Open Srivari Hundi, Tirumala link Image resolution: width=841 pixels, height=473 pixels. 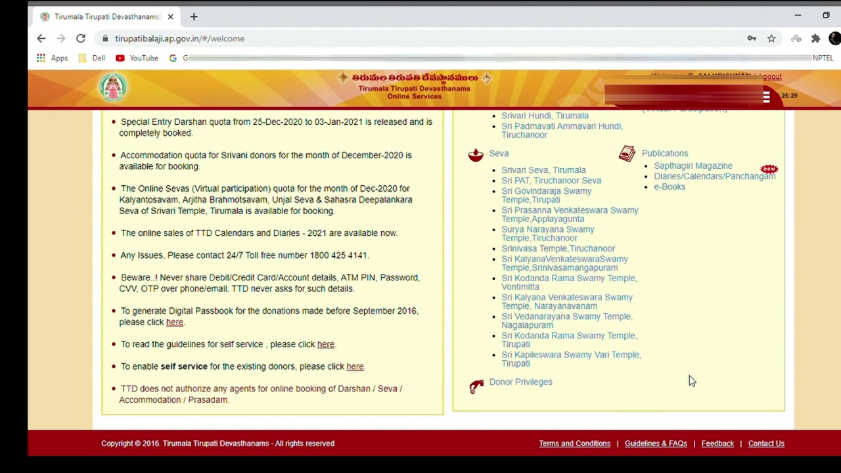pos(545,116)
